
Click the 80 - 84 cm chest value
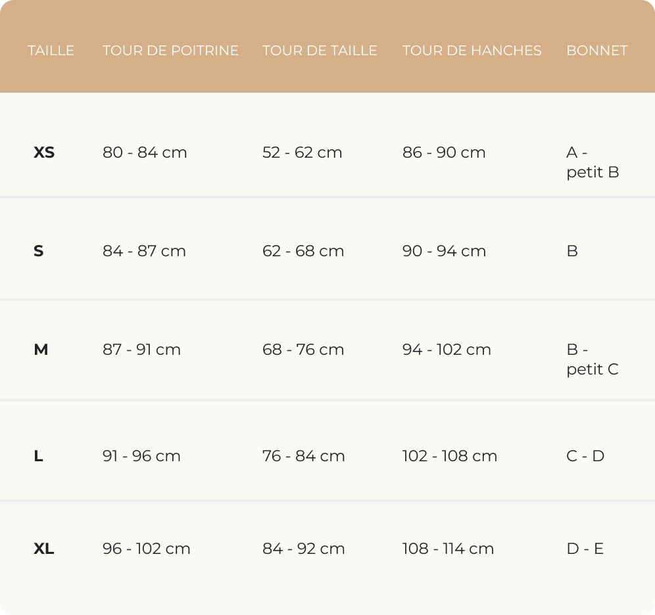point(145,152)
